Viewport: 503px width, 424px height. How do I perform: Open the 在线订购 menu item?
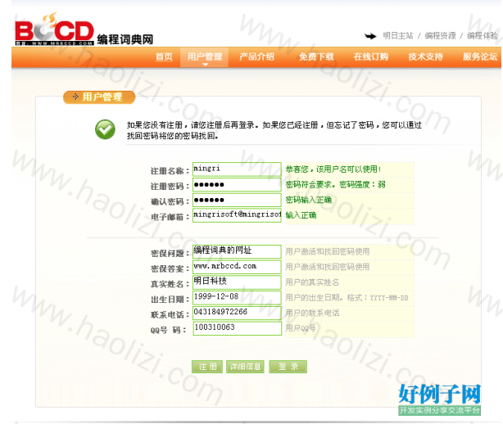point(371,56)
